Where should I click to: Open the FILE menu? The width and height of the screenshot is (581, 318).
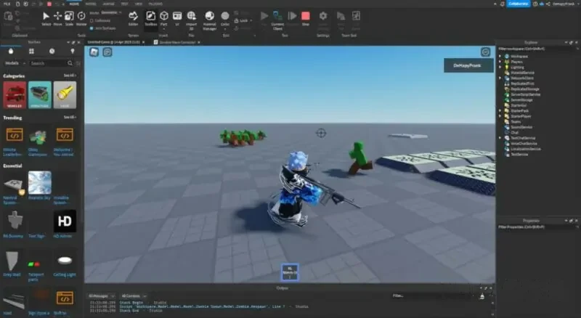click(x=7, y=4)
